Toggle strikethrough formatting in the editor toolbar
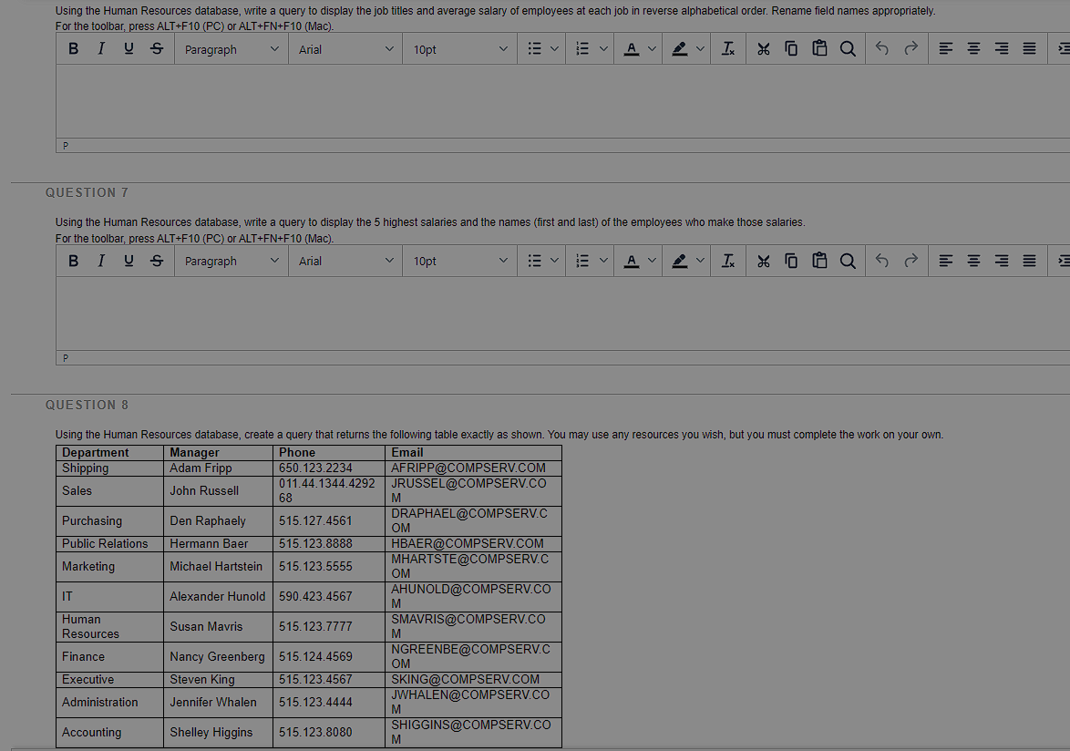Image resolution: width=1070 pixels, height=751 pixels. click(x=156, y=48)
